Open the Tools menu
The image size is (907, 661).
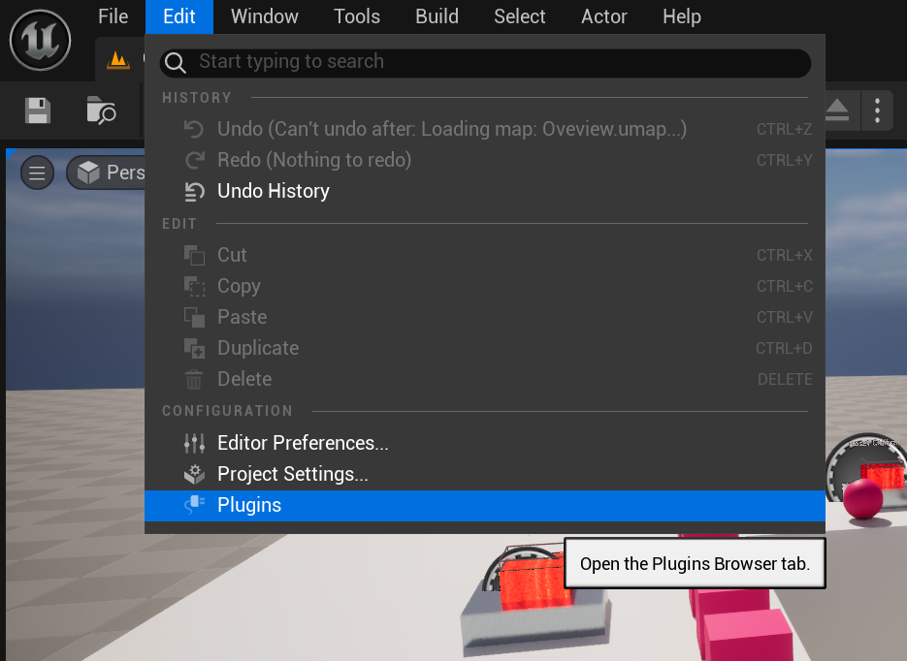pos(356,16)
